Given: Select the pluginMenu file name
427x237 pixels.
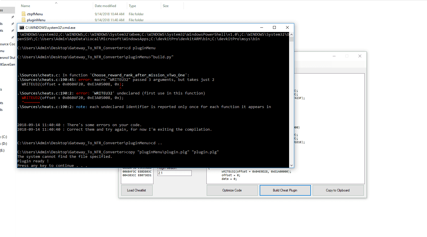Looking at the screenshot, I should 36,20.
